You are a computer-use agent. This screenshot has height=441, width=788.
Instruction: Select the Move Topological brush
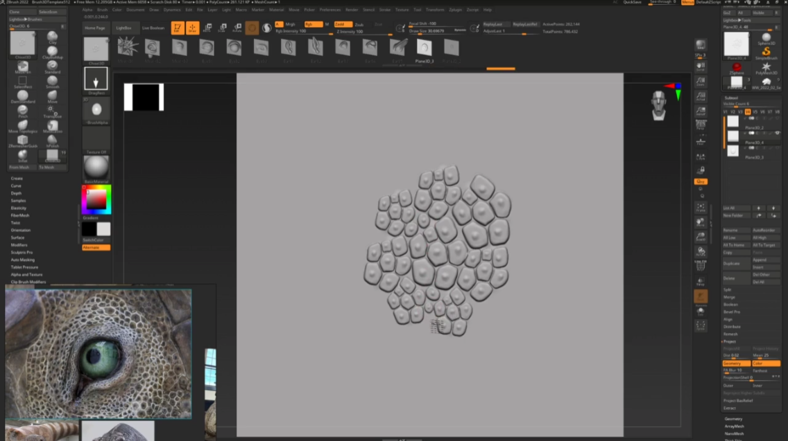point(23,127)
